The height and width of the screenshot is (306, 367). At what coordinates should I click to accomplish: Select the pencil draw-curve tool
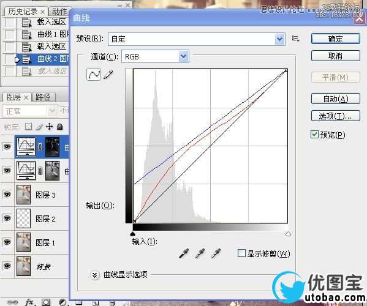coord(108,75)
